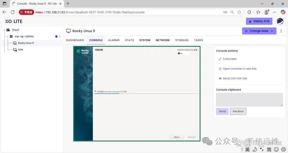Open the read aloud/translate icon

(x=225, y=12)
